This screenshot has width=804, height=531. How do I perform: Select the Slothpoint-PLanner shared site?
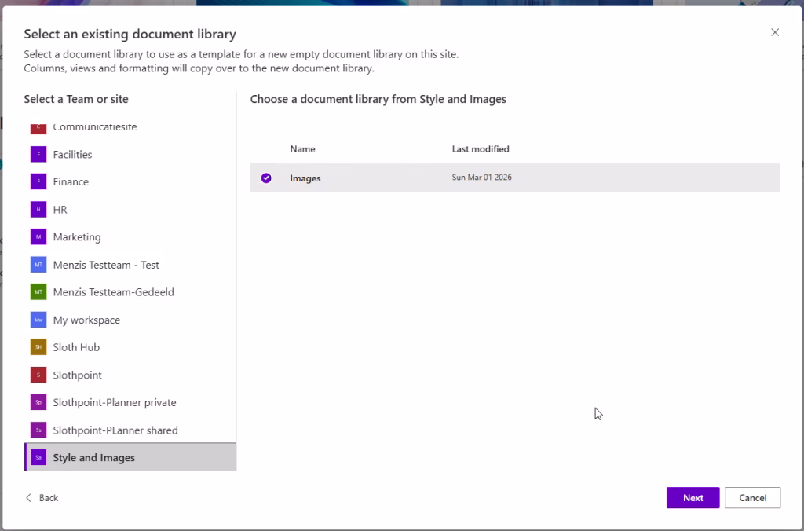click(115, 430)
